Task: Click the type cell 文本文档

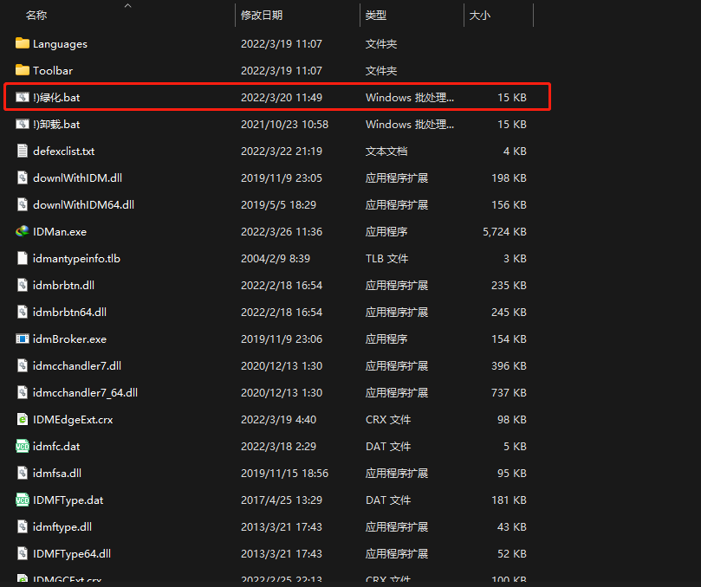Action: (386, 151)
